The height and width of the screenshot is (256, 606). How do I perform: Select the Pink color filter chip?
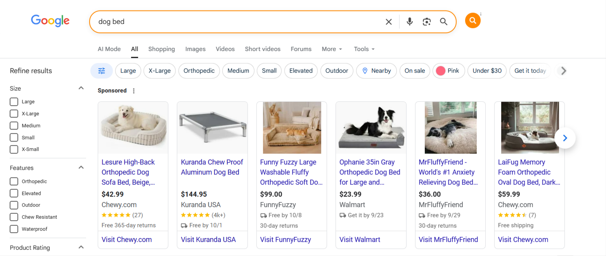point(448,71)
